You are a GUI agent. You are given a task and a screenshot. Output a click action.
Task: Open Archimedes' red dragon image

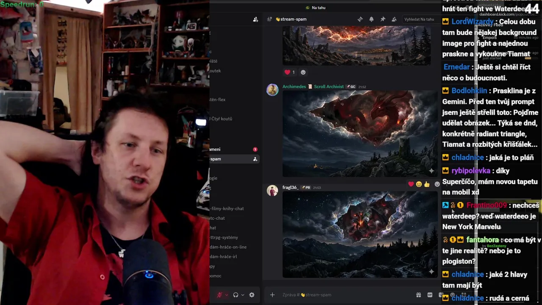pyautogui.click(x=359, y=133)
